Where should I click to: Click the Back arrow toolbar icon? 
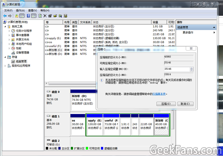5,16
